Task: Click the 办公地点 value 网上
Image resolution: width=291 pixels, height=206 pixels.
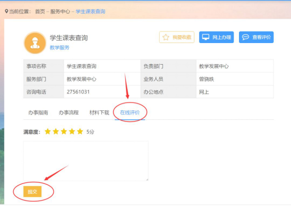Action: coord(204,92)
